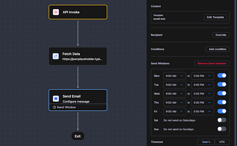
Task: Turn off the Wednesday send window toggle
Action: click(x=222, y=93)
